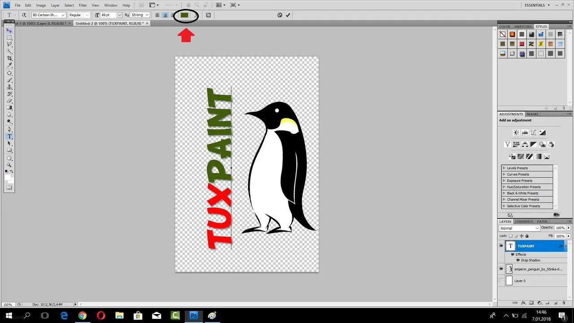Apply the first no-style swatch in Styles

pos(503,34)
